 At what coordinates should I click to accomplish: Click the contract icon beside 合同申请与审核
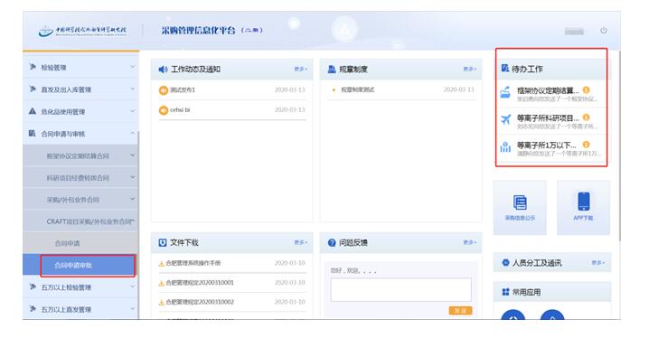[33, 133]
